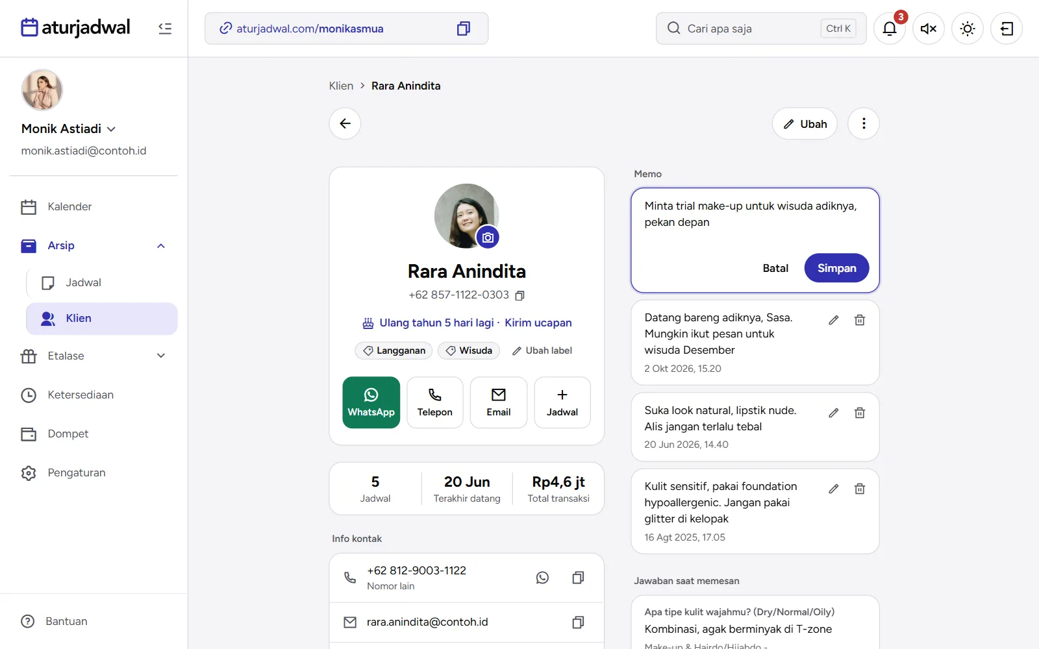Switch light/dark theme with the sun icon
The image size is (1039, 649).
point(968,29)
